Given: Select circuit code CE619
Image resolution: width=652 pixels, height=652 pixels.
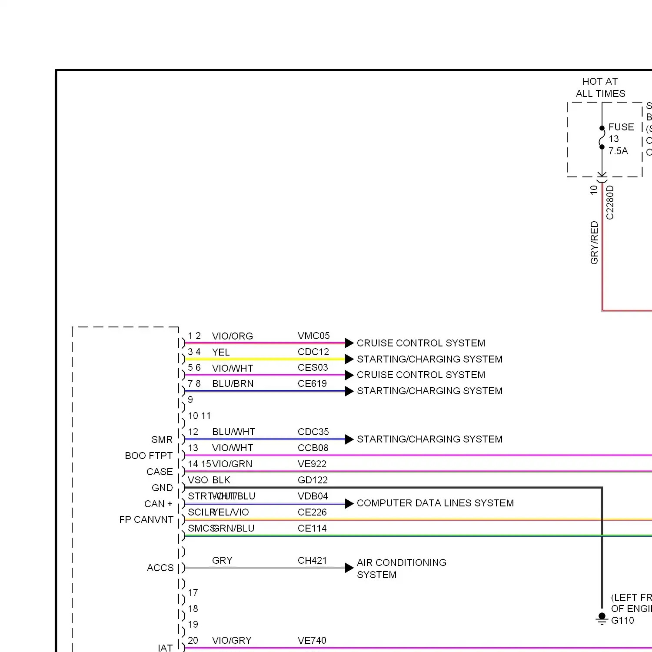Looking at the screenshot, I should tap(312, 383).
